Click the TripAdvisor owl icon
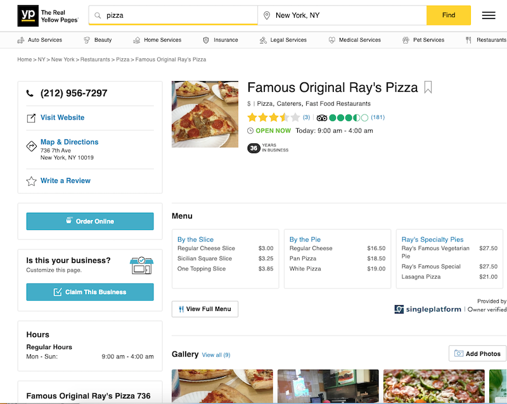 click(322, 118)
